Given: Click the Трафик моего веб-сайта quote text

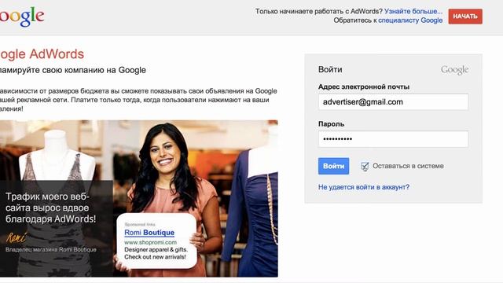Looking at the screenshot, I should [x=50, y=208].
